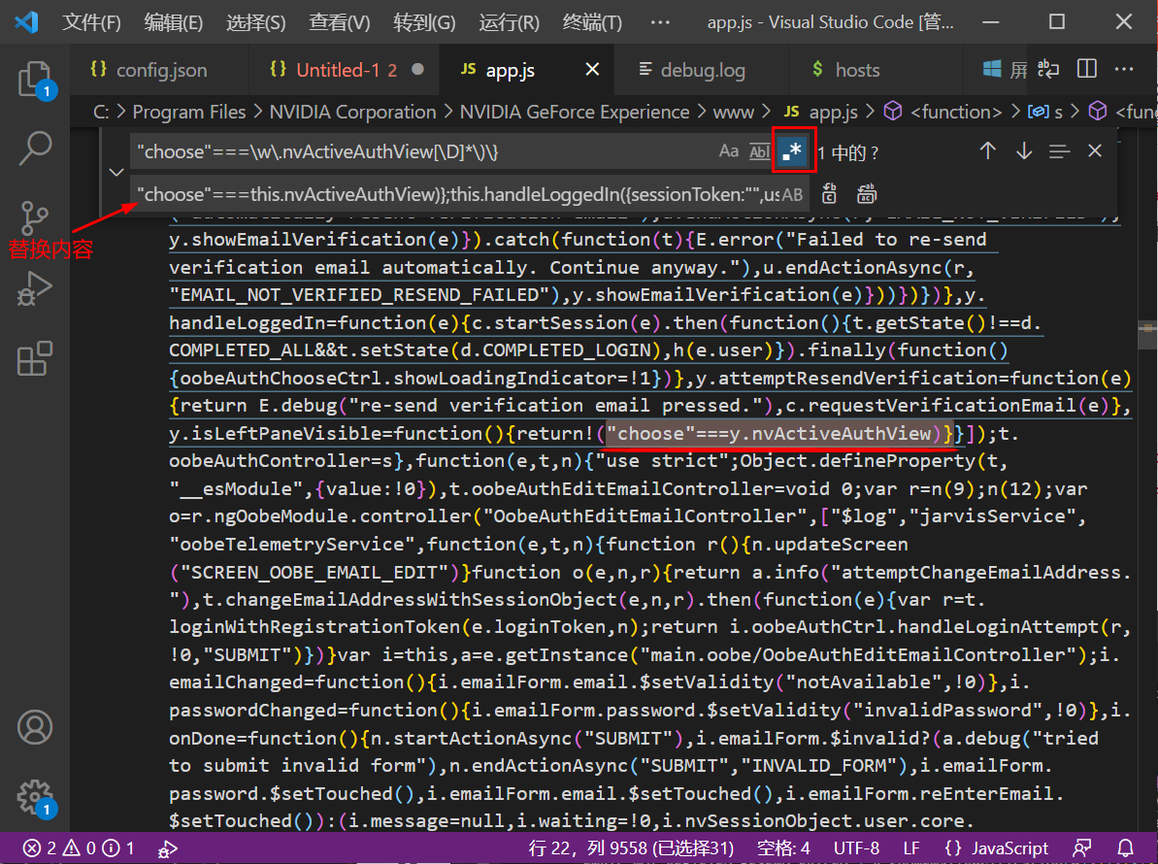Click the Replace single match icon
Screen dimensions: 1158x864
click(x=829, y=194)
